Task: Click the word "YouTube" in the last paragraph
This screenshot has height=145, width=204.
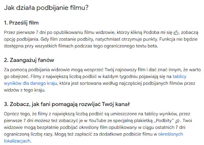Action: point(98,121)
